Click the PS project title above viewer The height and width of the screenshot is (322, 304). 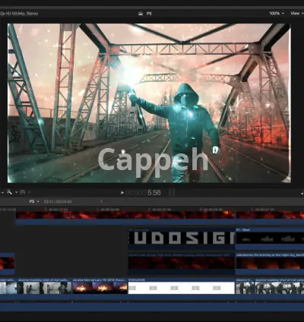(x=149, y=14)
